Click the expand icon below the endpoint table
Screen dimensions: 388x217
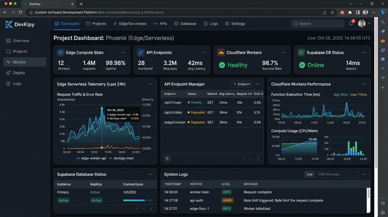(x=167, y=159)
